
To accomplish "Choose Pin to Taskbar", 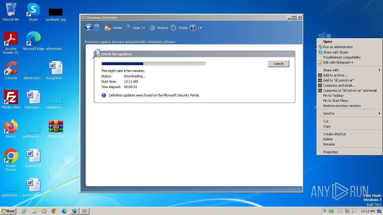I will 349,96.
